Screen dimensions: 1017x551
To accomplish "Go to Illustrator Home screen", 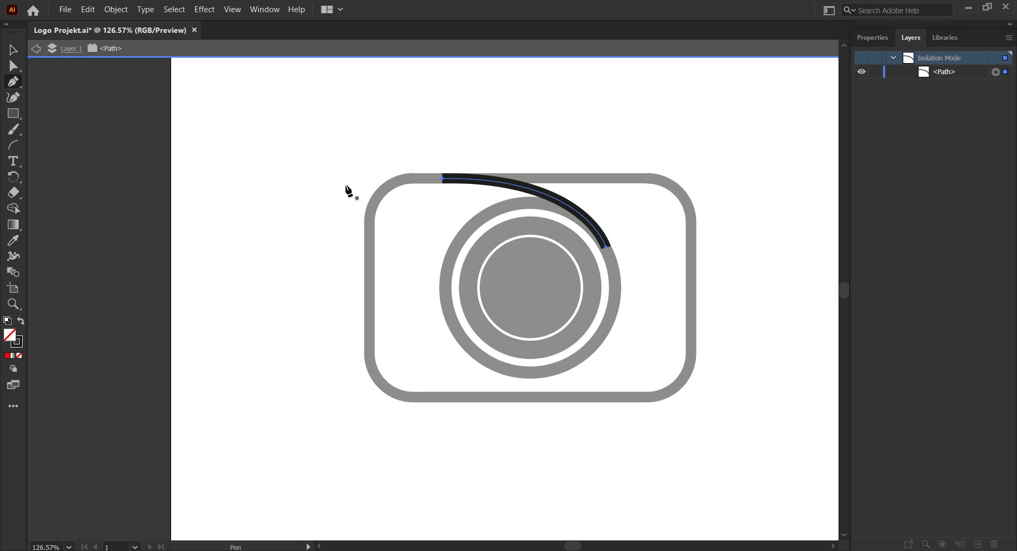I will [33, 10].
